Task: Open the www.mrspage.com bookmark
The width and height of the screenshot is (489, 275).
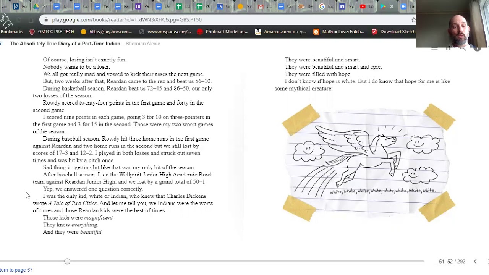Action: point(165,32)
